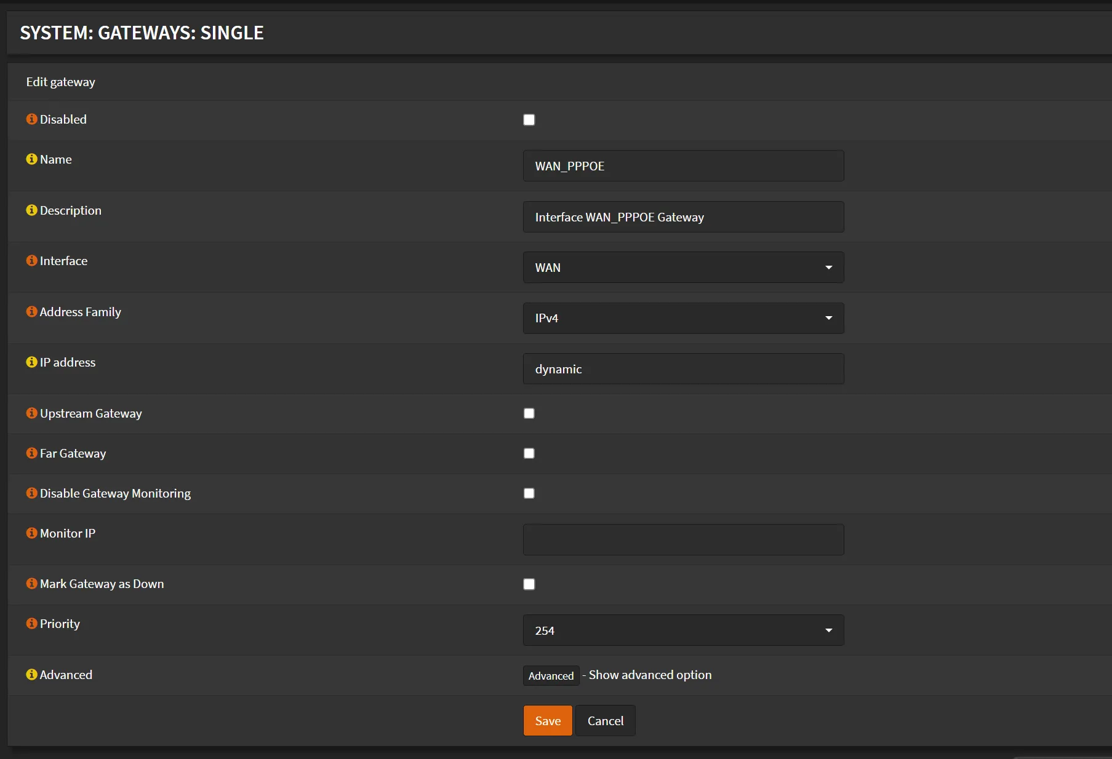Image resolution: width=1112 pixels, height=759 pixels.
Task: Open the Priority dropdown showing 254
Action: [x=683, y=630]
